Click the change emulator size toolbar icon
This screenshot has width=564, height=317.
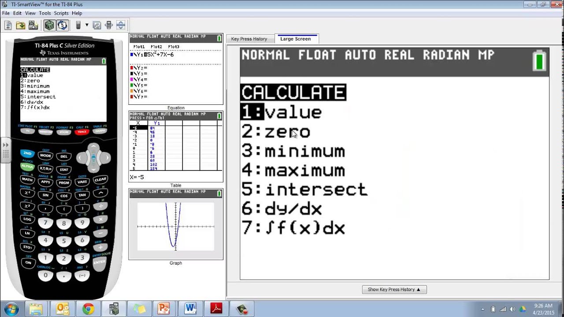(x=109, y=25)
